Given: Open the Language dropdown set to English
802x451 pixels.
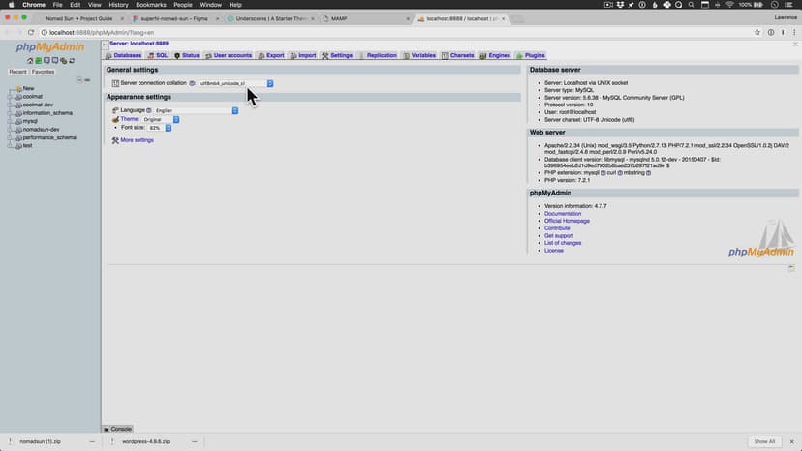Looking at the screenshot, I should (x=195, y=110).
